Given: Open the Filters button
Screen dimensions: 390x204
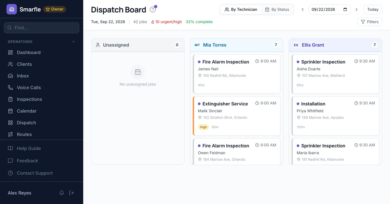Looking at the screenshot, I should [x=370, y=22].
